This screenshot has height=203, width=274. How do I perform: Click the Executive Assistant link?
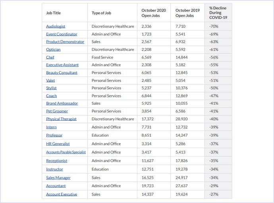pyautogui.click(x=62, y=65)
